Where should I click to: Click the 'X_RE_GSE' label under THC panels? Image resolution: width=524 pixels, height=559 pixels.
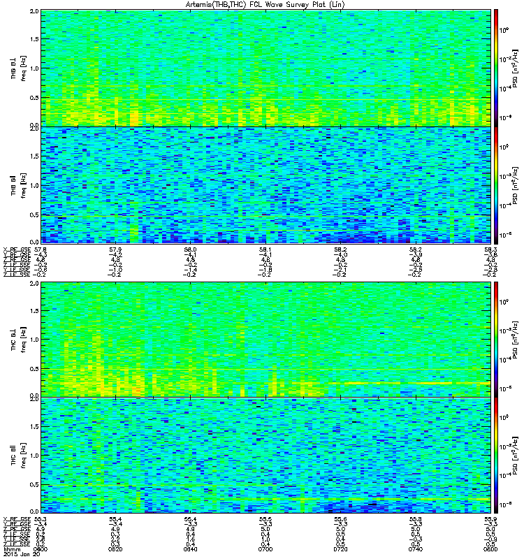pos(17,519)
